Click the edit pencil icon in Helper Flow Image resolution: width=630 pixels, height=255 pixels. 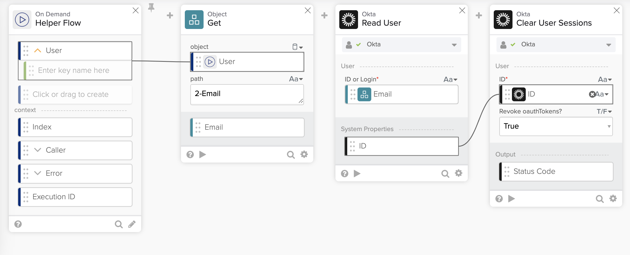[132, 224]
